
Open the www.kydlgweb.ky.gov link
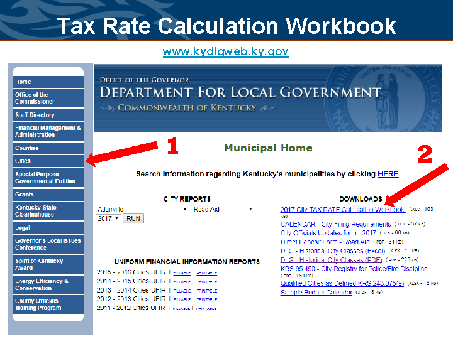(226, 51)
